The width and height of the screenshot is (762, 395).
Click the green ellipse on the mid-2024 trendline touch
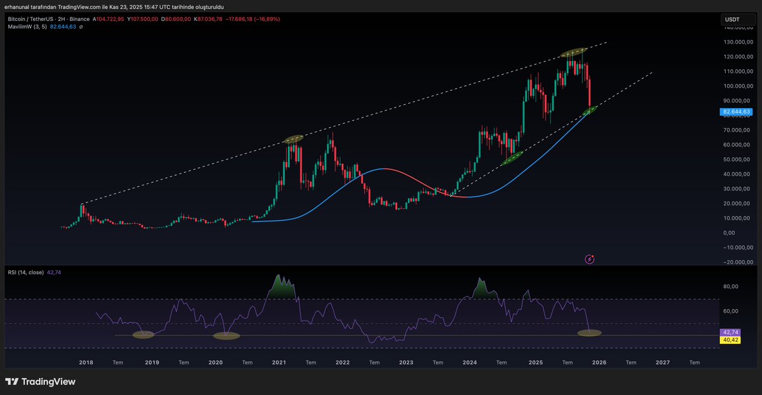(x=512, y=158)
